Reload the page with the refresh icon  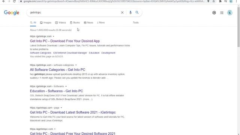(14, 1)
